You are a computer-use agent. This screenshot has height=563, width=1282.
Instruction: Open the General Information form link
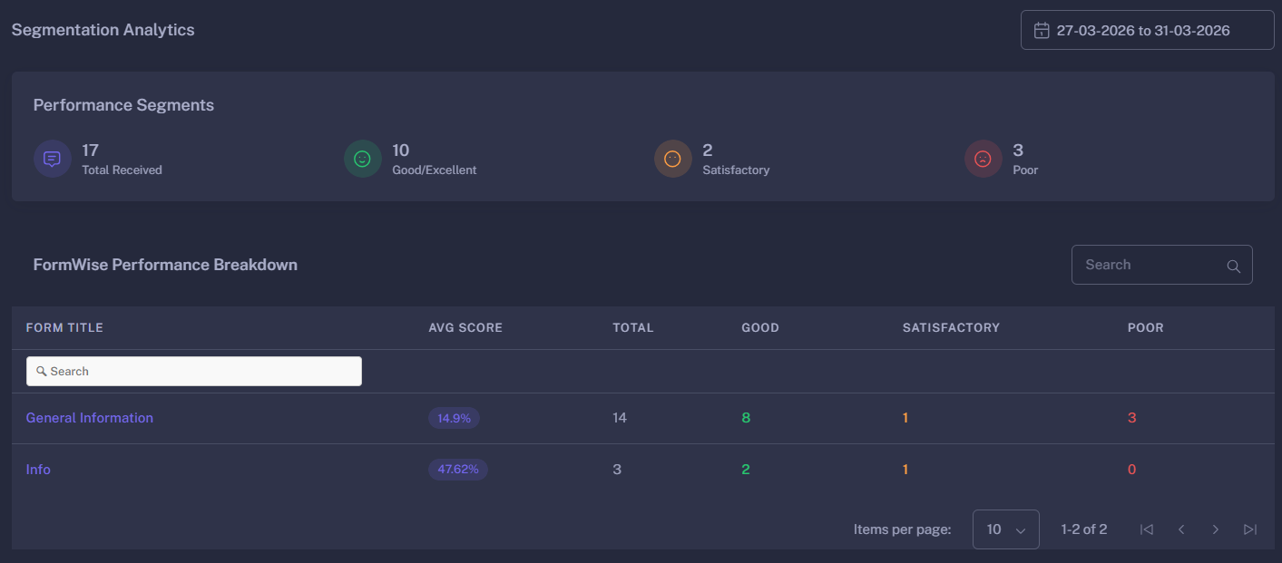pos(90,418)
